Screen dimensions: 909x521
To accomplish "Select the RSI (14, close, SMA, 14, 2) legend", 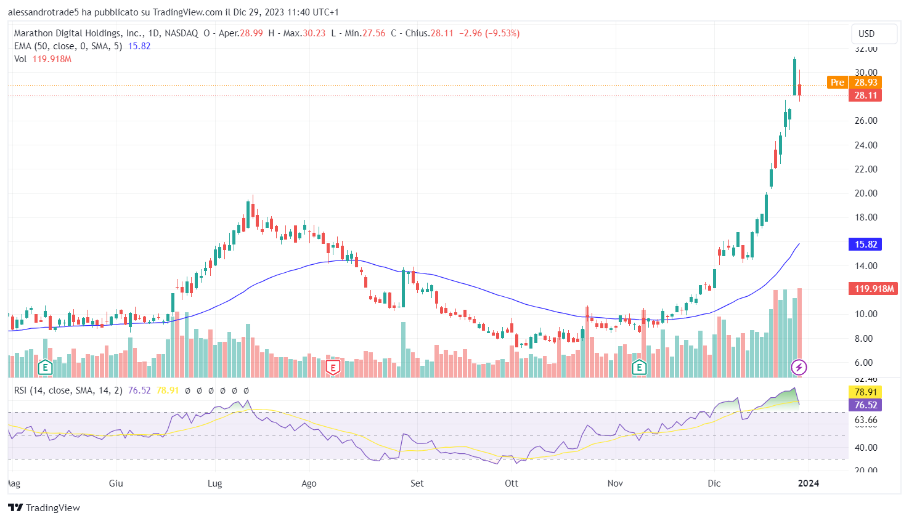I will pos(68,390).
